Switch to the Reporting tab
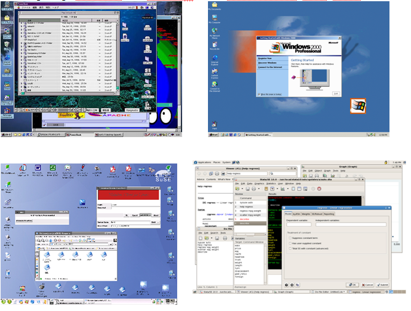 pos(329,214)
